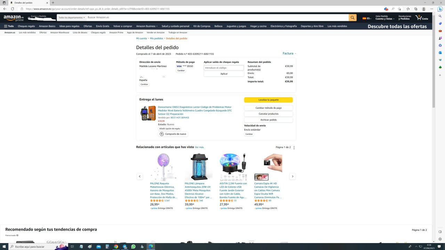
Task: Open the Favorites list icon in Edge toolbar
Action: coord(408,9)
